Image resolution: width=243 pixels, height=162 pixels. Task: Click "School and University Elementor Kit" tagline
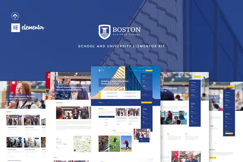(x=121, y=46)
